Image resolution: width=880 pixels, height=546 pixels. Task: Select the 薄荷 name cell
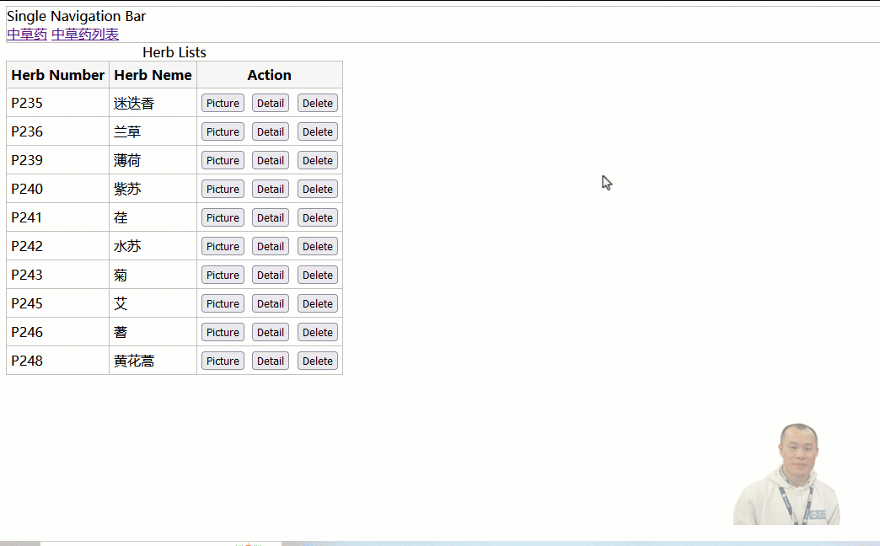[x=153, y=160]
